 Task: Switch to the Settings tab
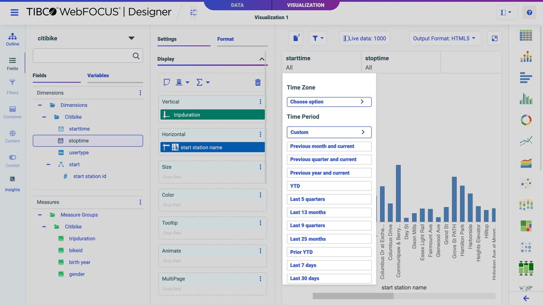point(167,39)
